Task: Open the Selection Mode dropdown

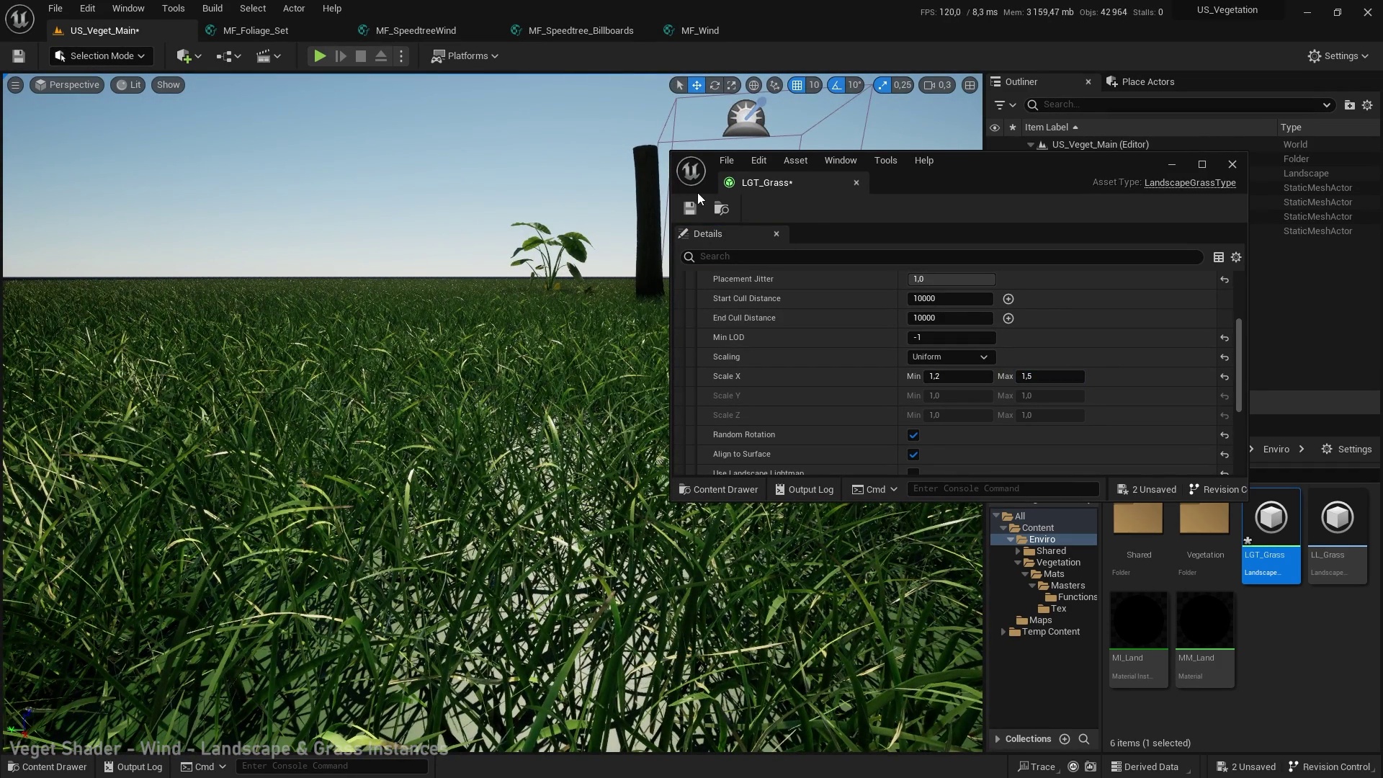Action: tap(101, 56)
